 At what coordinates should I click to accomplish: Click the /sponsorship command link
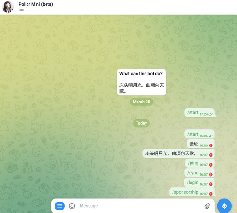tap(185, 192)
